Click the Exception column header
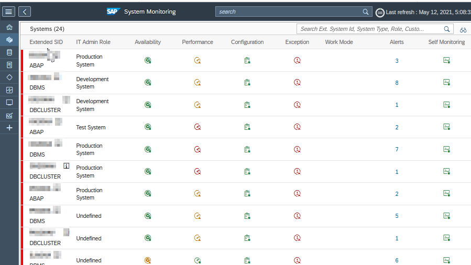Screen dimensions: 471x265 click(x=297, y=42)
